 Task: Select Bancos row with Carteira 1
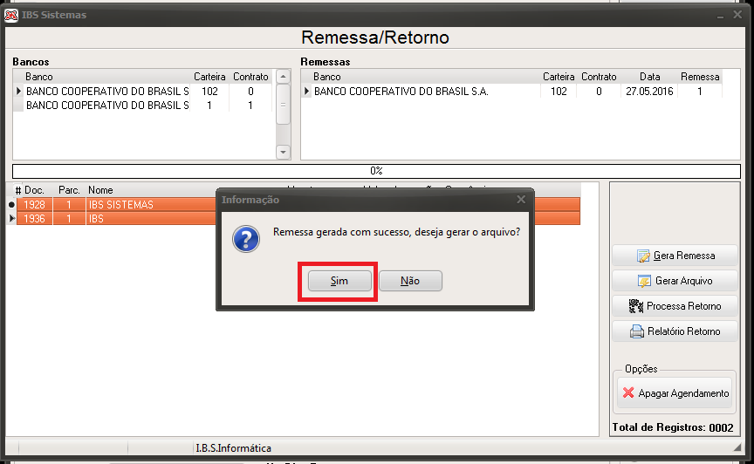tap(144, 106)
